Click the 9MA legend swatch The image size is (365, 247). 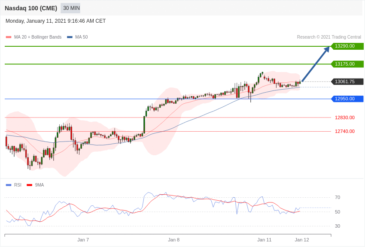30,185
